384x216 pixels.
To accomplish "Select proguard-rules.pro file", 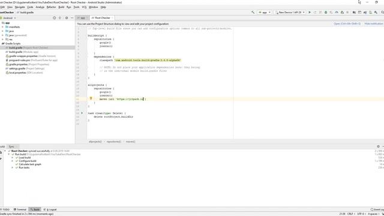I will click(x=33, y=60).
